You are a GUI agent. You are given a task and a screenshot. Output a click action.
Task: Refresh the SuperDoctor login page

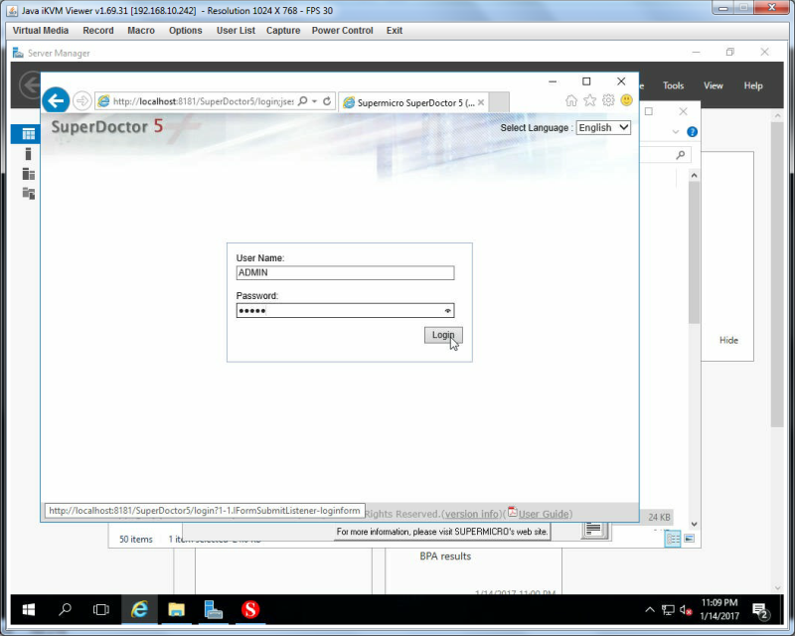(x=327, y=101)
